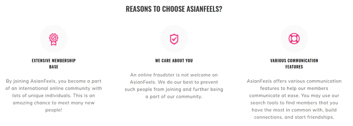Click the paragraph about online fraudsters

coord(174,86)
